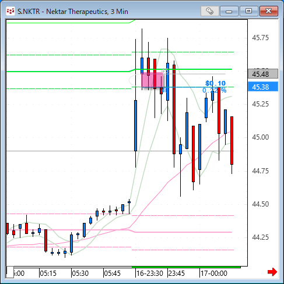Screen dimensions: 284x284
Task: Click the chart application icon in title bar
Action: 10,11
